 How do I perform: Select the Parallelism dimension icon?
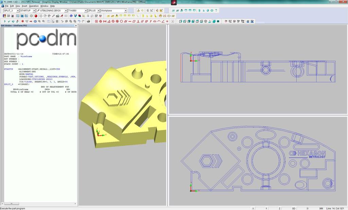tap(142, 21)
